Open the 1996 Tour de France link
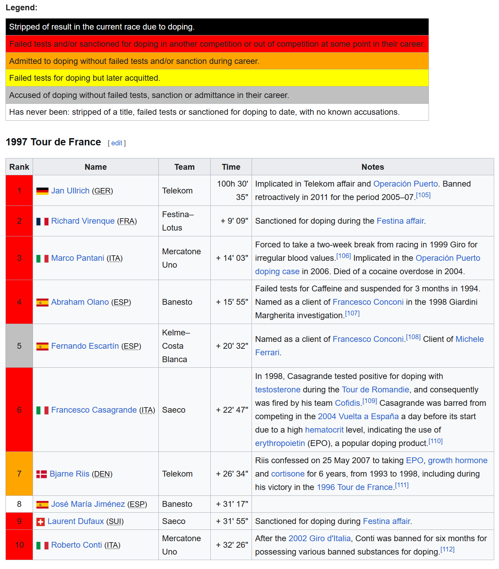Viewport: 499px width, 569px height. [x=355, y=487]
